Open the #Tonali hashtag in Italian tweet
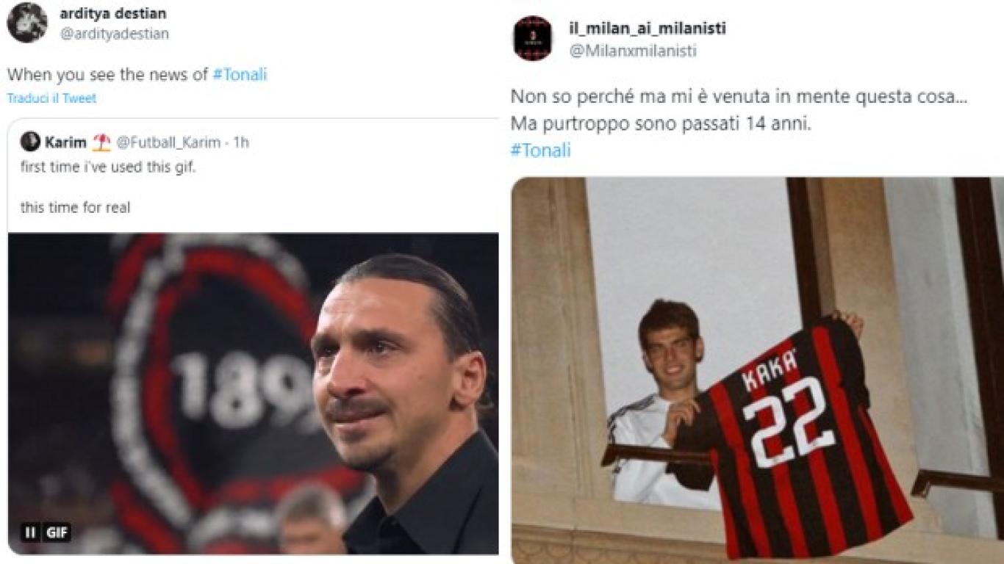The image size is (1004, 564). 540,151
